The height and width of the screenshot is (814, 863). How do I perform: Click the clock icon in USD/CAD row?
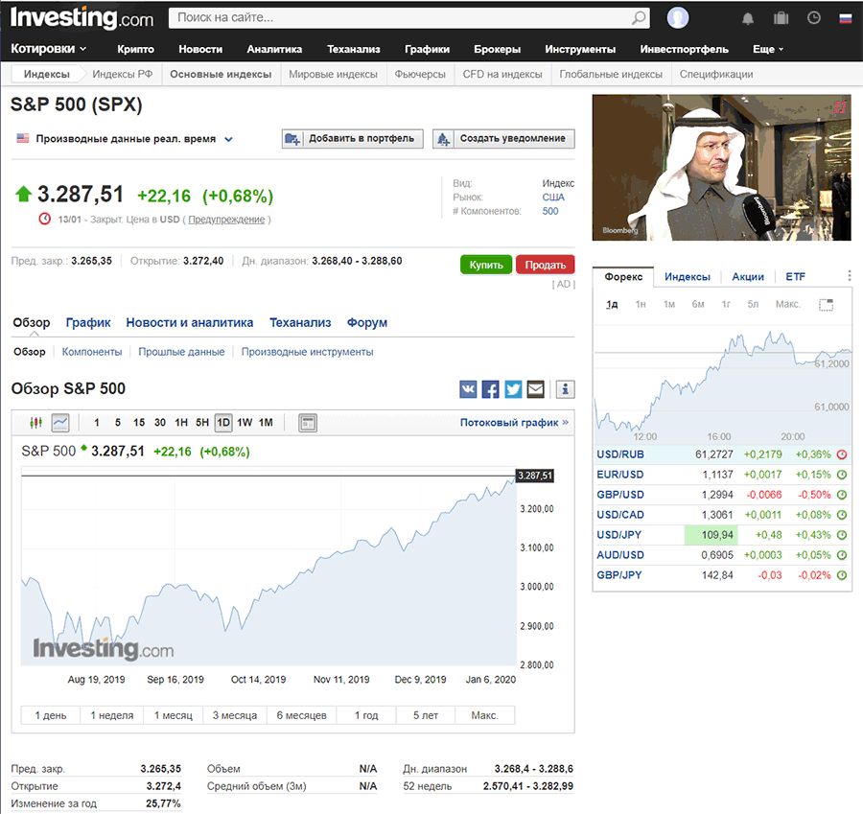842,515
